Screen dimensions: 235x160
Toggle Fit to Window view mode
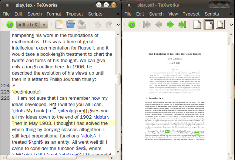(x=221, y=25)
